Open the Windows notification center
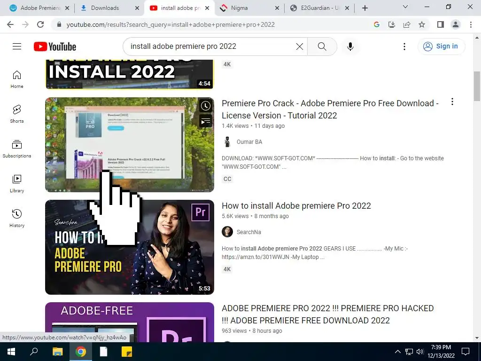Image resolution: width=481 pixels, height=361 pixels. 465,352
